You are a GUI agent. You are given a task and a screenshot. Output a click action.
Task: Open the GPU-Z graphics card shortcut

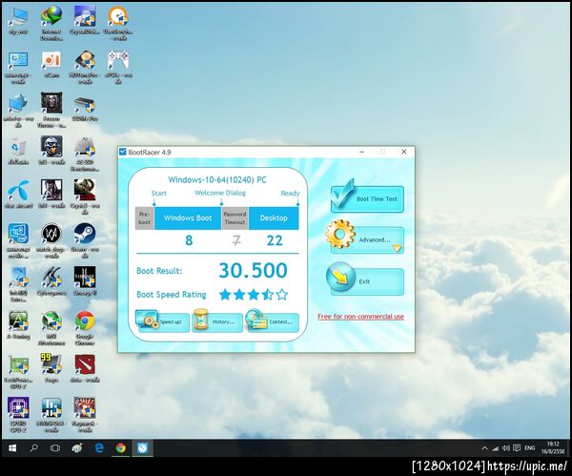(x=18, y=371)
